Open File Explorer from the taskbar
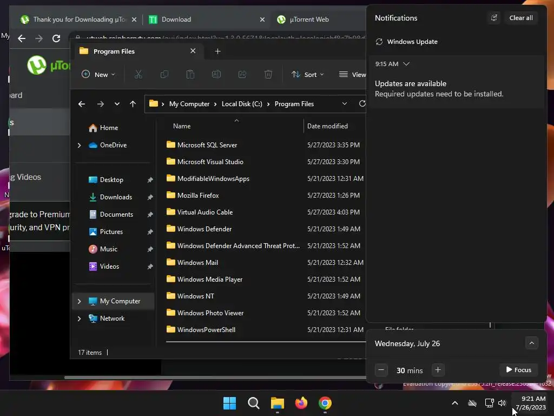554x416 pixels. [278, 403]
